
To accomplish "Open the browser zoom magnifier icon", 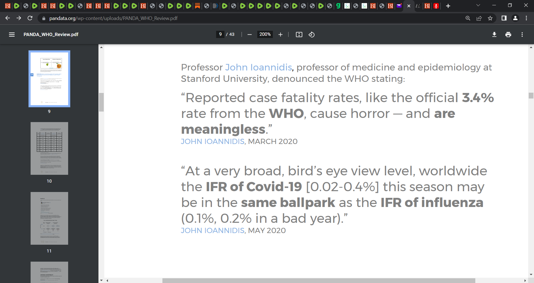I will coord(468,18).
